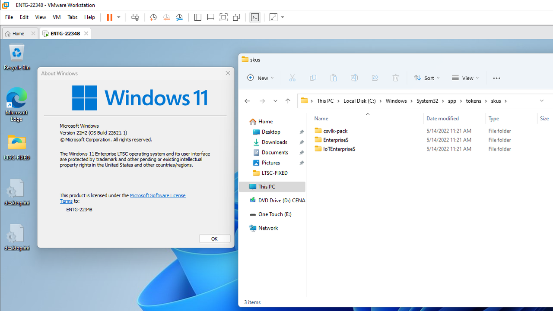Open the VM menu
553x311 pixels.
click(x=57, y=17)
